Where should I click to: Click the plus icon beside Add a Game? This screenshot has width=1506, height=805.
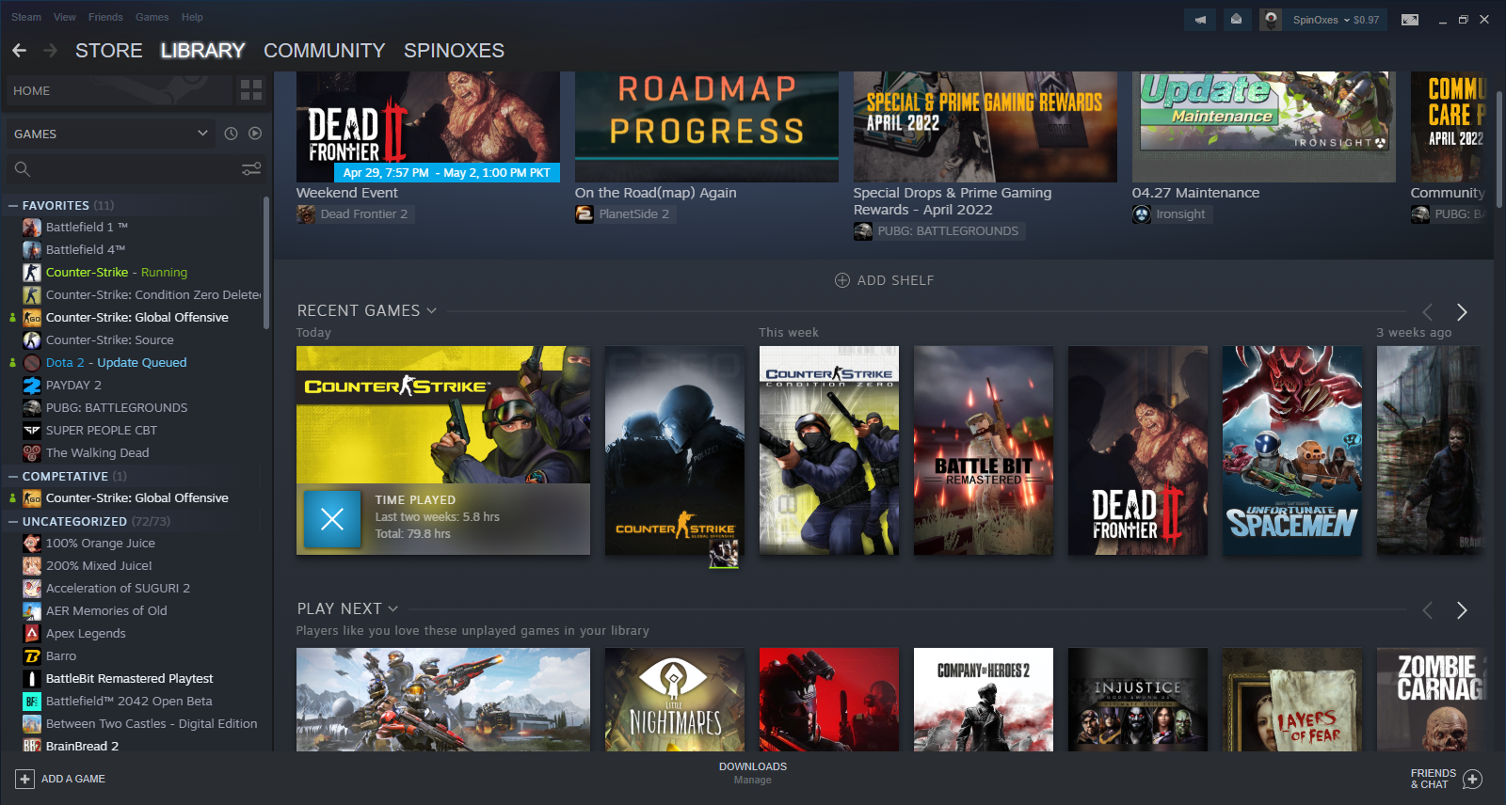click(x=25, y=779)
